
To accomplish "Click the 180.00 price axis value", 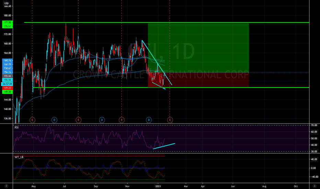I will tap(8, 15).
